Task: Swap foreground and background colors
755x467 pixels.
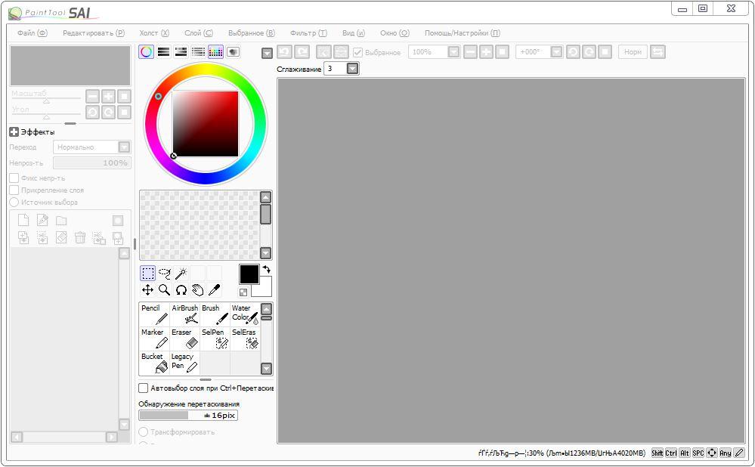Action: point(266,270)
